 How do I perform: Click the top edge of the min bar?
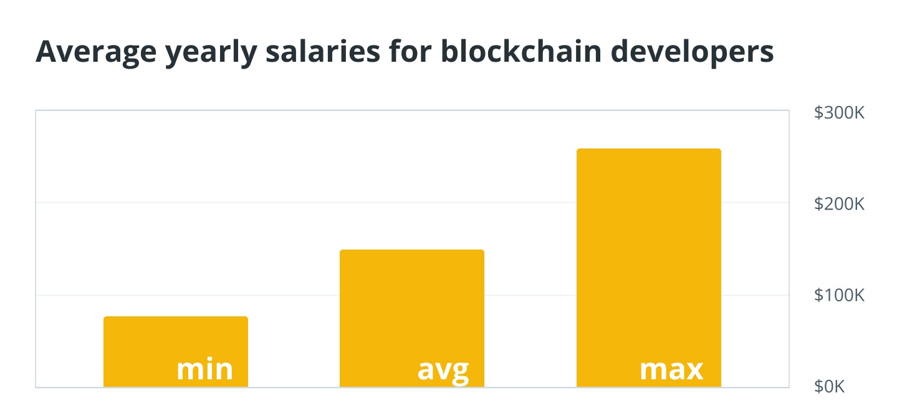pos(175,318)
